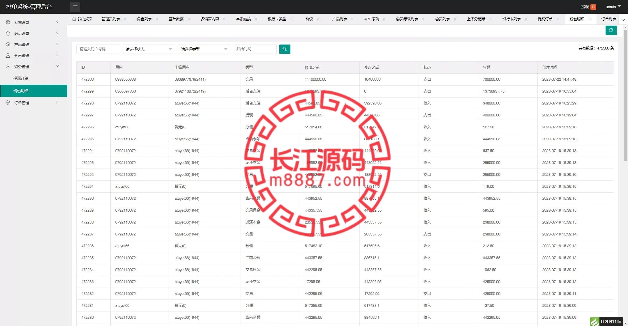The image size is (628, 326).
Task: Click ID cell 472300
Action: tap(87, 79)
